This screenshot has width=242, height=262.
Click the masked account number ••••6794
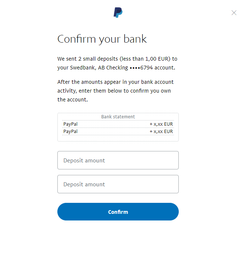tap(141, 68)
